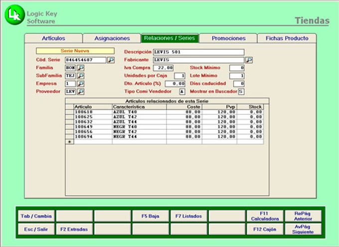This screenshot has width=339, height=247.
Task: Click the AvPág Siguiente button
Action: tap(303, 229)
